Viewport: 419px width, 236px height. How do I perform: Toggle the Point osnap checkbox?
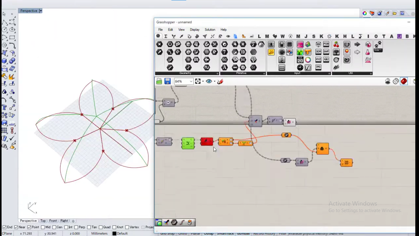coord(29,227)
